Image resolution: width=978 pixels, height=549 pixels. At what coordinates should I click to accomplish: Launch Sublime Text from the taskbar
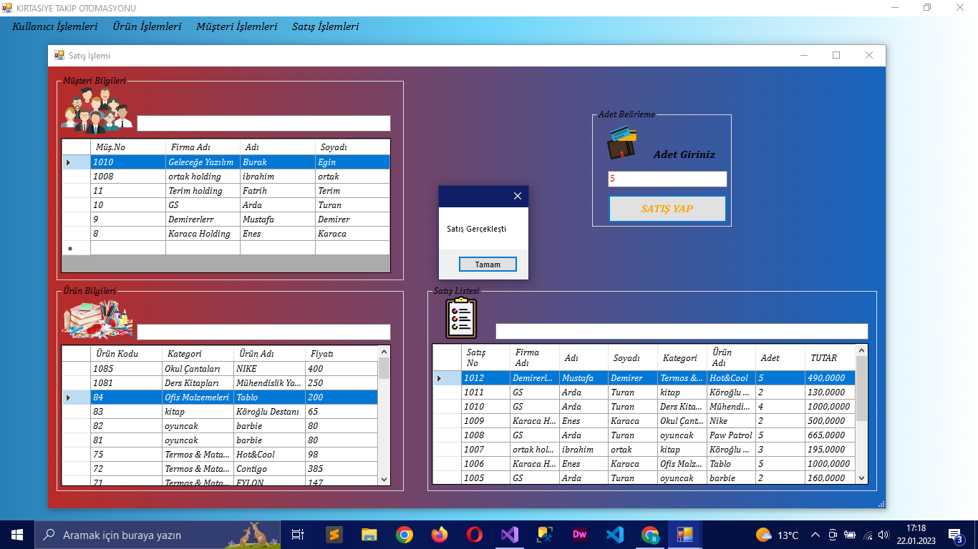click(x=334, y=534)
